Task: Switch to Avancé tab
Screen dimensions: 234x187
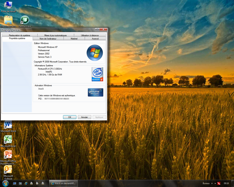Action: pos(95,38)
